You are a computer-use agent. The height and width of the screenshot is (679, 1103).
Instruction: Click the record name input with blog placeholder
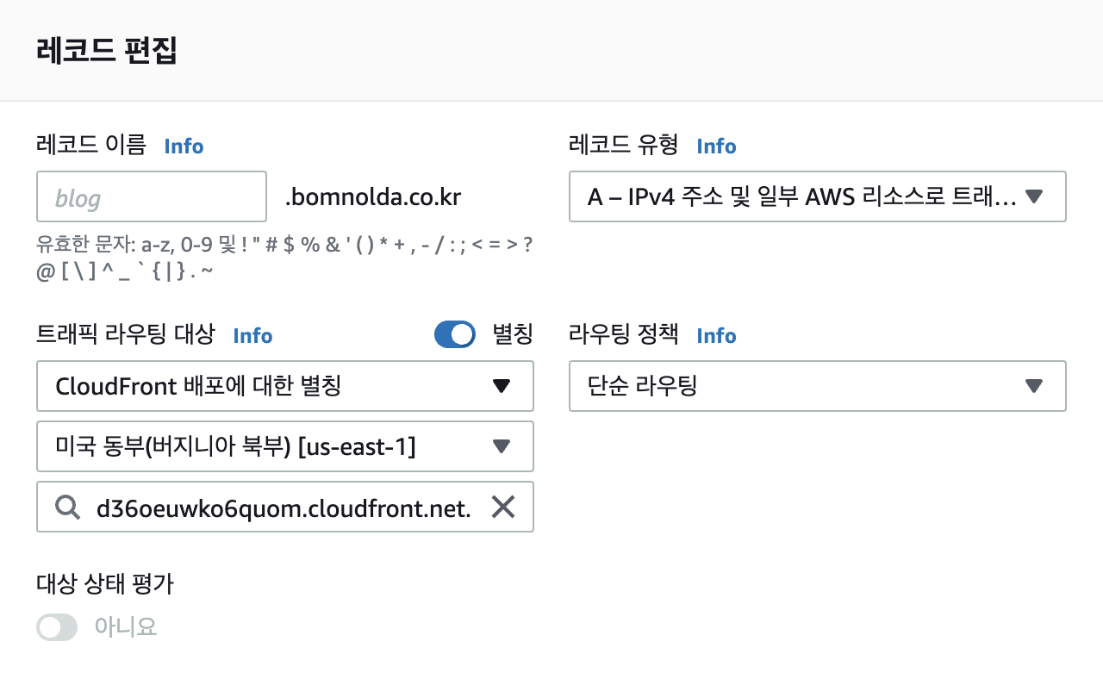click(152, 197)
